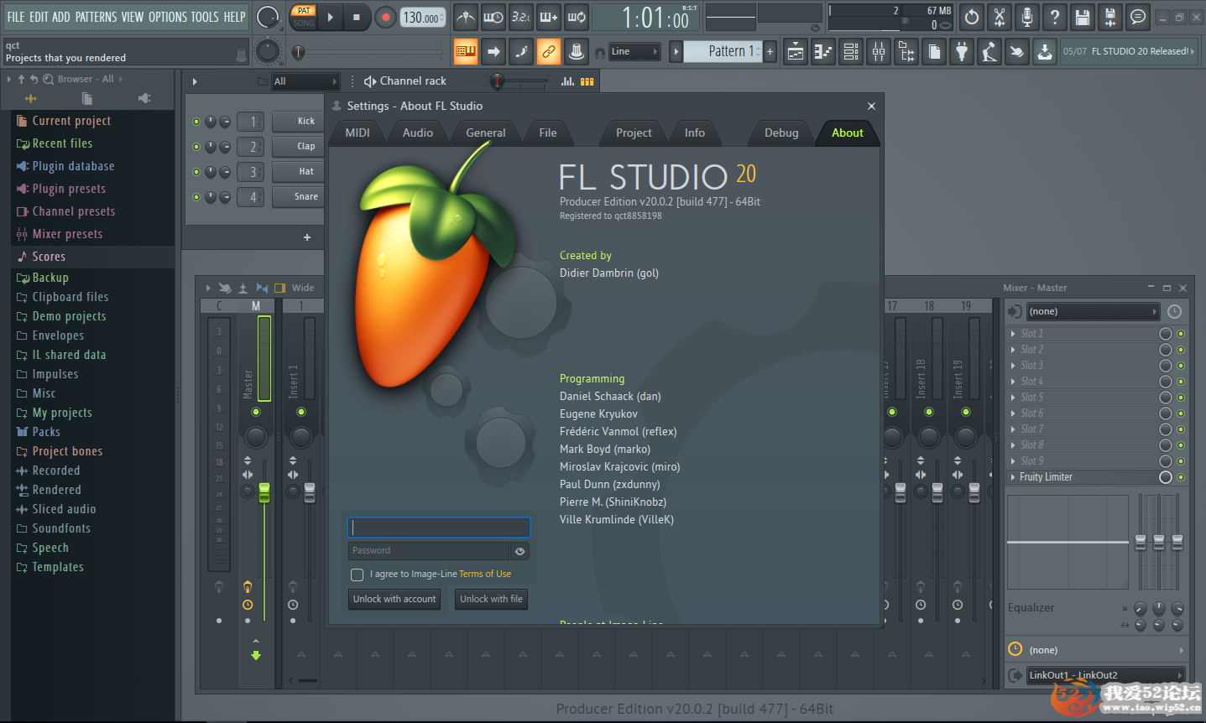Toggle the Slot 1 enable LED

click(1181, 334)
